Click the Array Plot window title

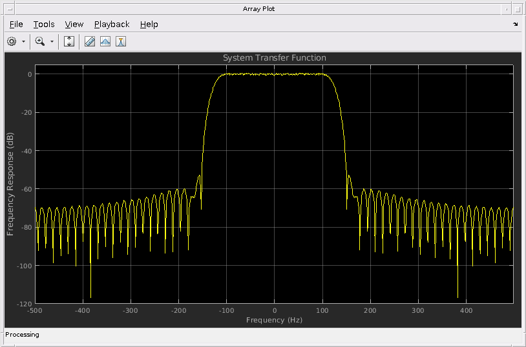pyautogui.click(x=258, y=9)
